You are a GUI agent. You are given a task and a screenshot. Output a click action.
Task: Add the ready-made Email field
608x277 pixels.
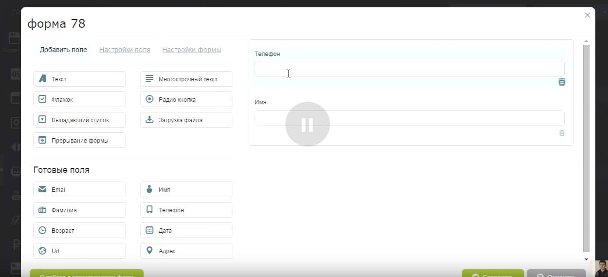(79, 189)
